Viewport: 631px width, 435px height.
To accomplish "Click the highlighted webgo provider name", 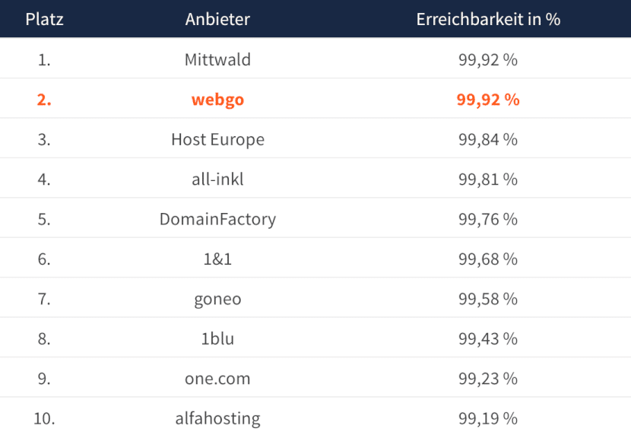I will 217,100.
